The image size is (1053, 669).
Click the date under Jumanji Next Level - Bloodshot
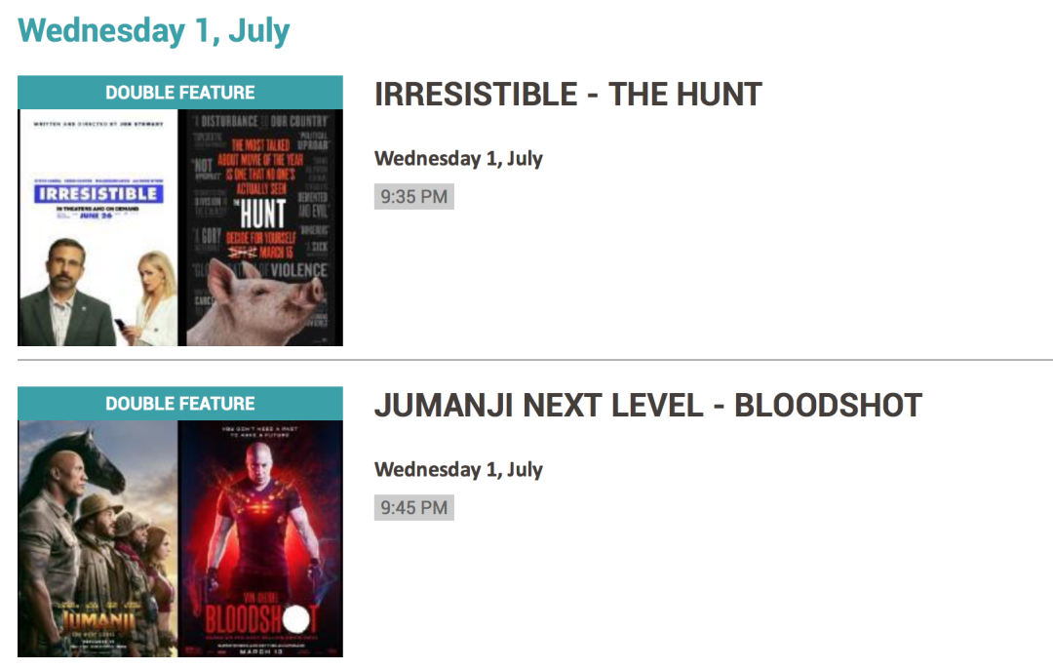pos(458,469)
